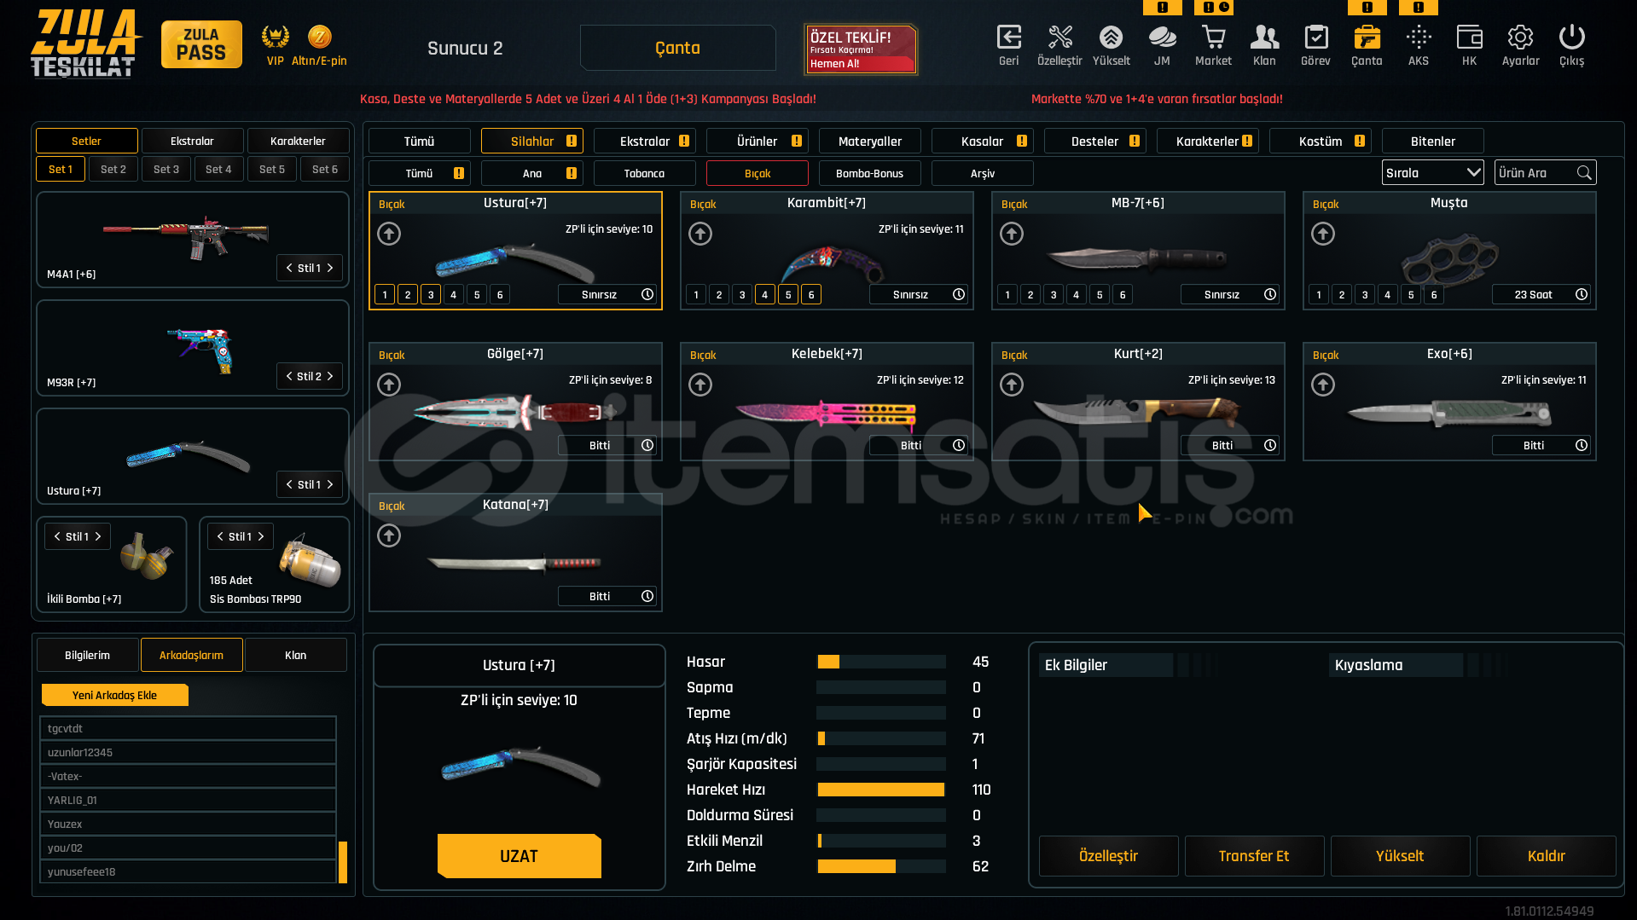Click previous style arrow for M4A1 [+6]
Viewport: 1637px width, 920px height.
coord(289,268)
